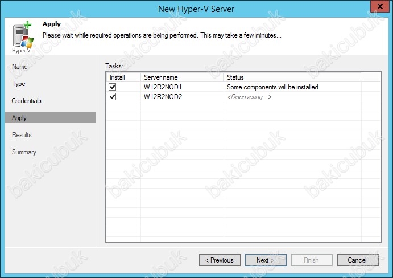
Task: Select the W12R2NOD2 server name cell
Action: tap(163, 97)
